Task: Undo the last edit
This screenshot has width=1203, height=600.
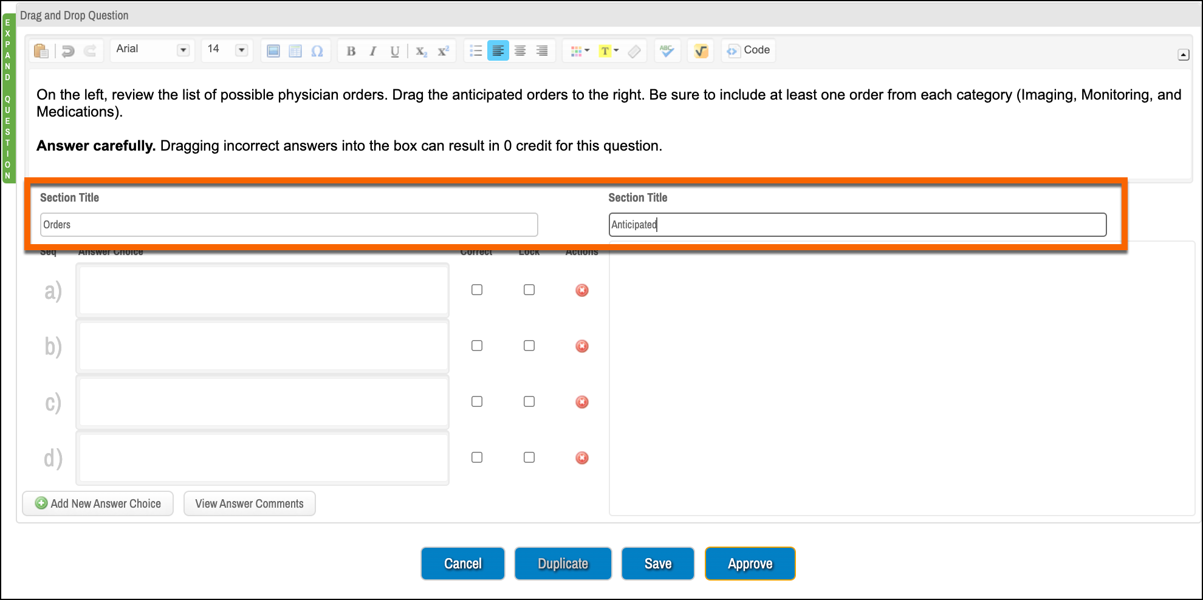Action: [67, 51]
